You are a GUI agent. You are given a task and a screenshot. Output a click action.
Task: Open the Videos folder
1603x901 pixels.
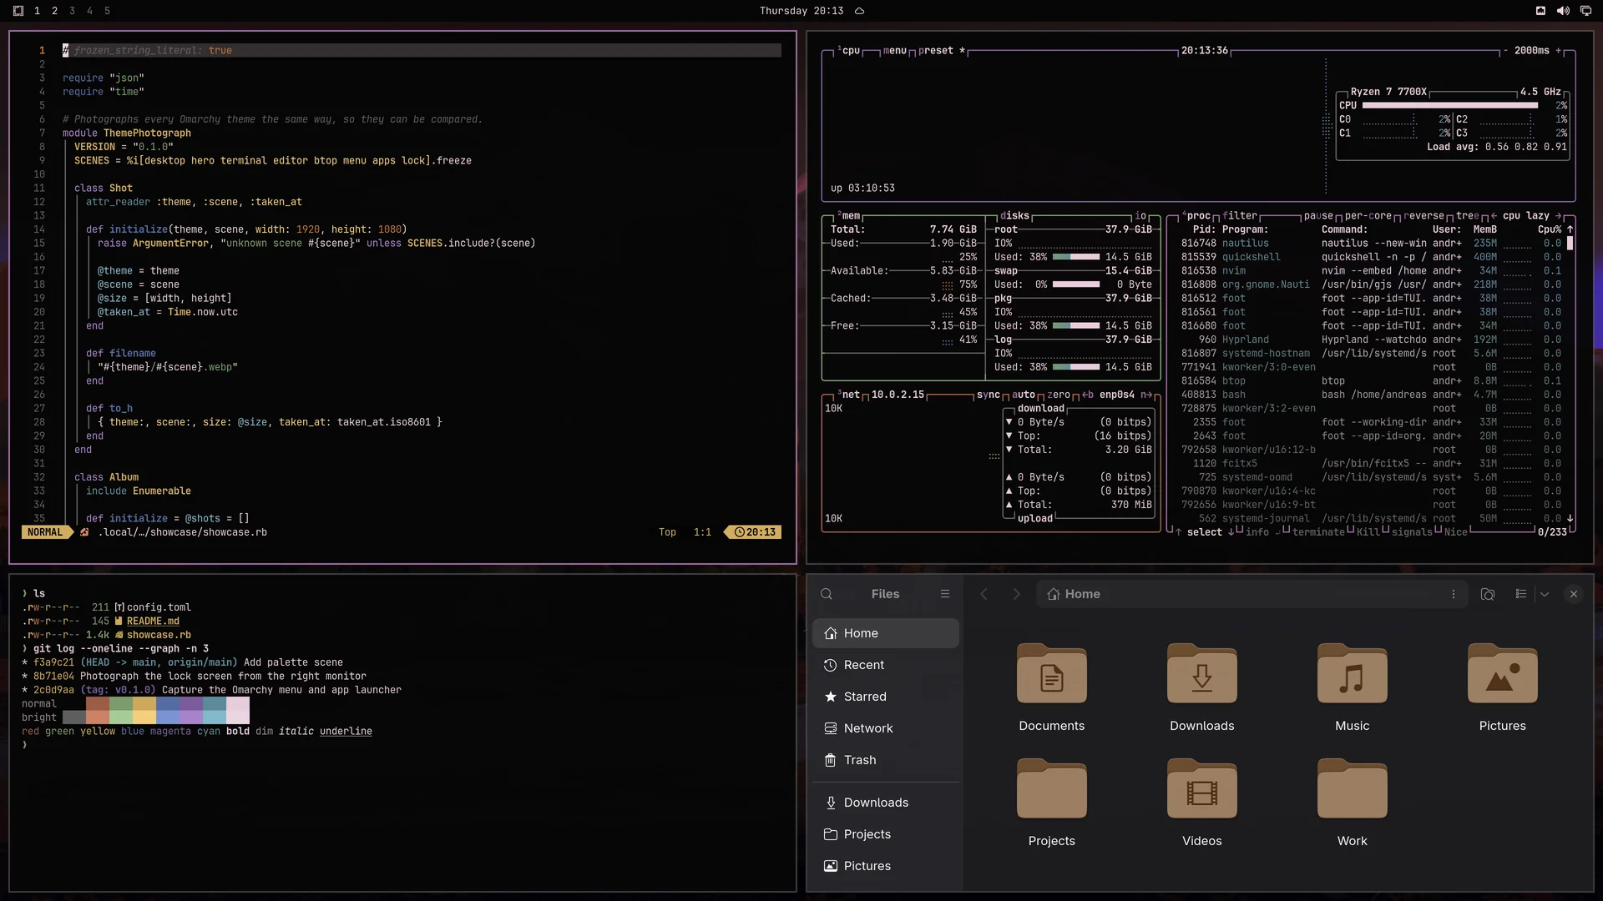(1201, 803)
